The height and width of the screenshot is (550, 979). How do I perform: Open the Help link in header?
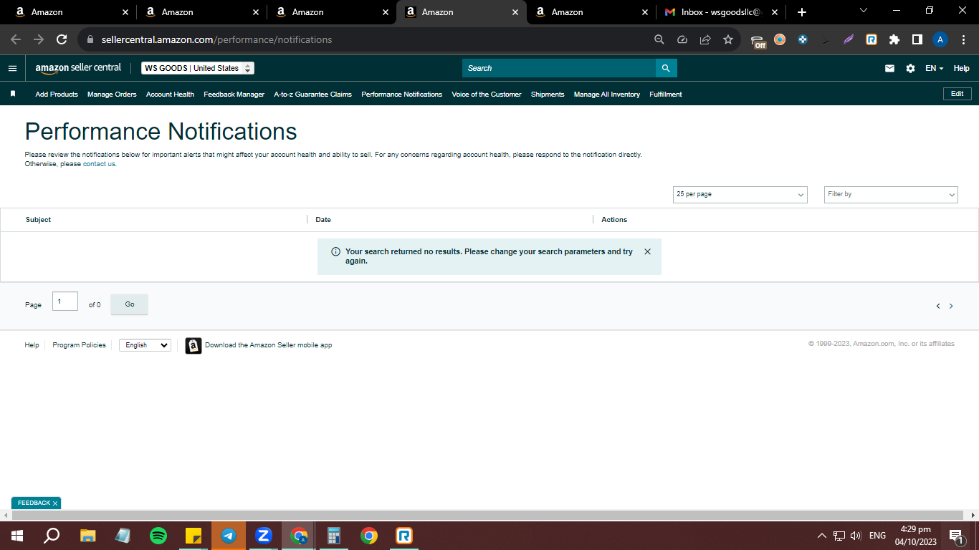(962, 68)
